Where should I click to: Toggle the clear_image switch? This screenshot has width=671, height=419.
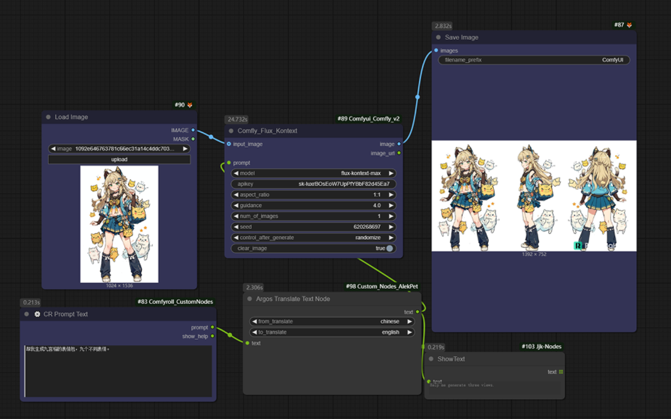point(390,248)
